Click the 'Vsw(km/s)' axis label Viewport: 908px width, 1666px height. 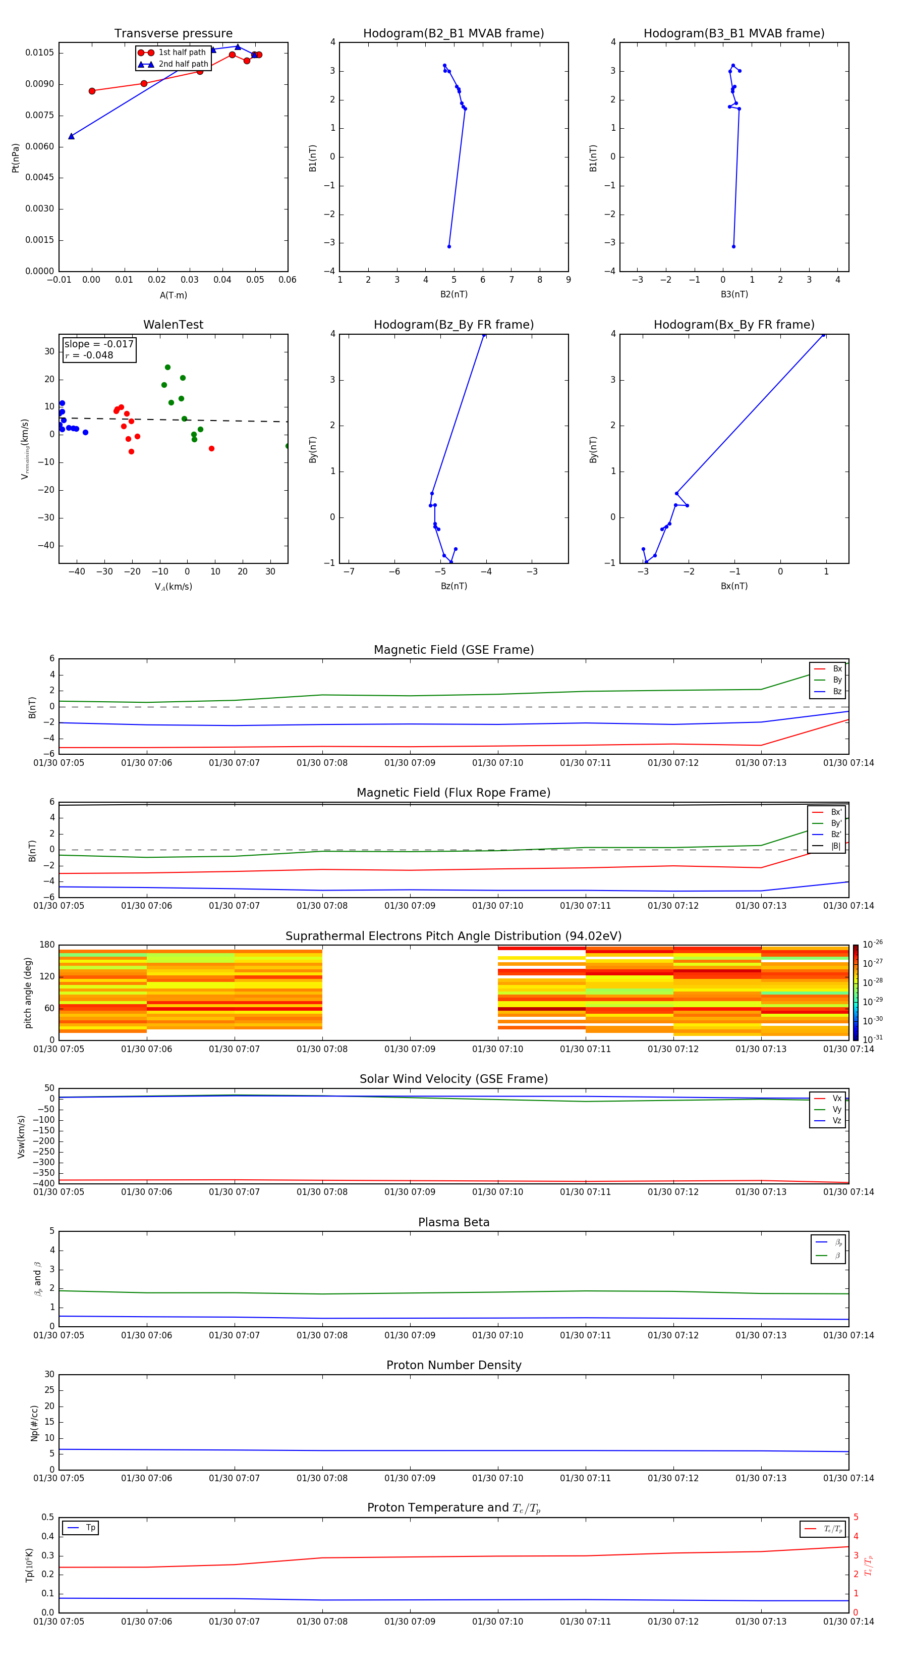pos(21,1136)
